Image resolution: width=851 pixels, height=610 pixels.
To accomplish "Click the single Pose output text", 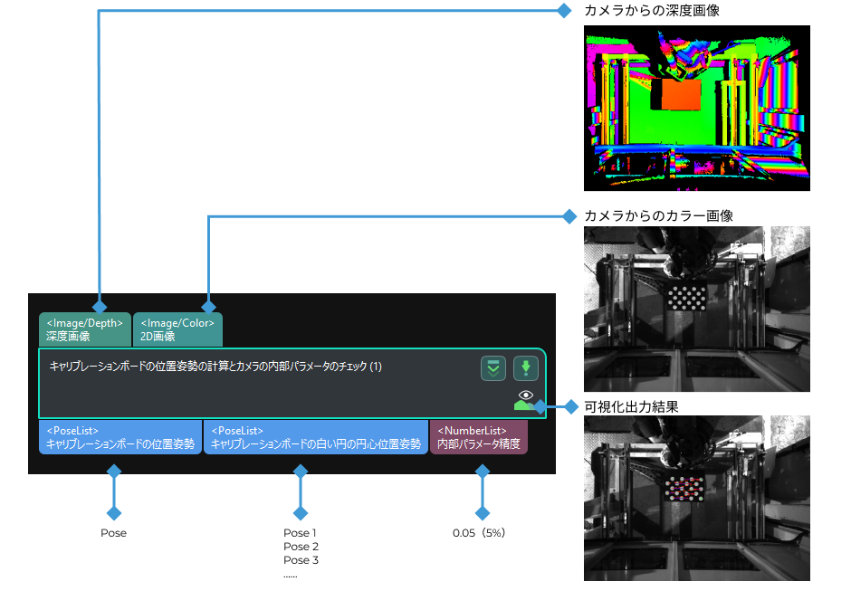I will (113, 533).
